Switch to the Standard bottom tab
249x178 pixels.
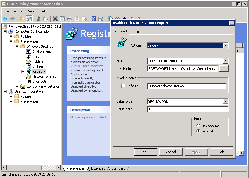pos(118,168)
